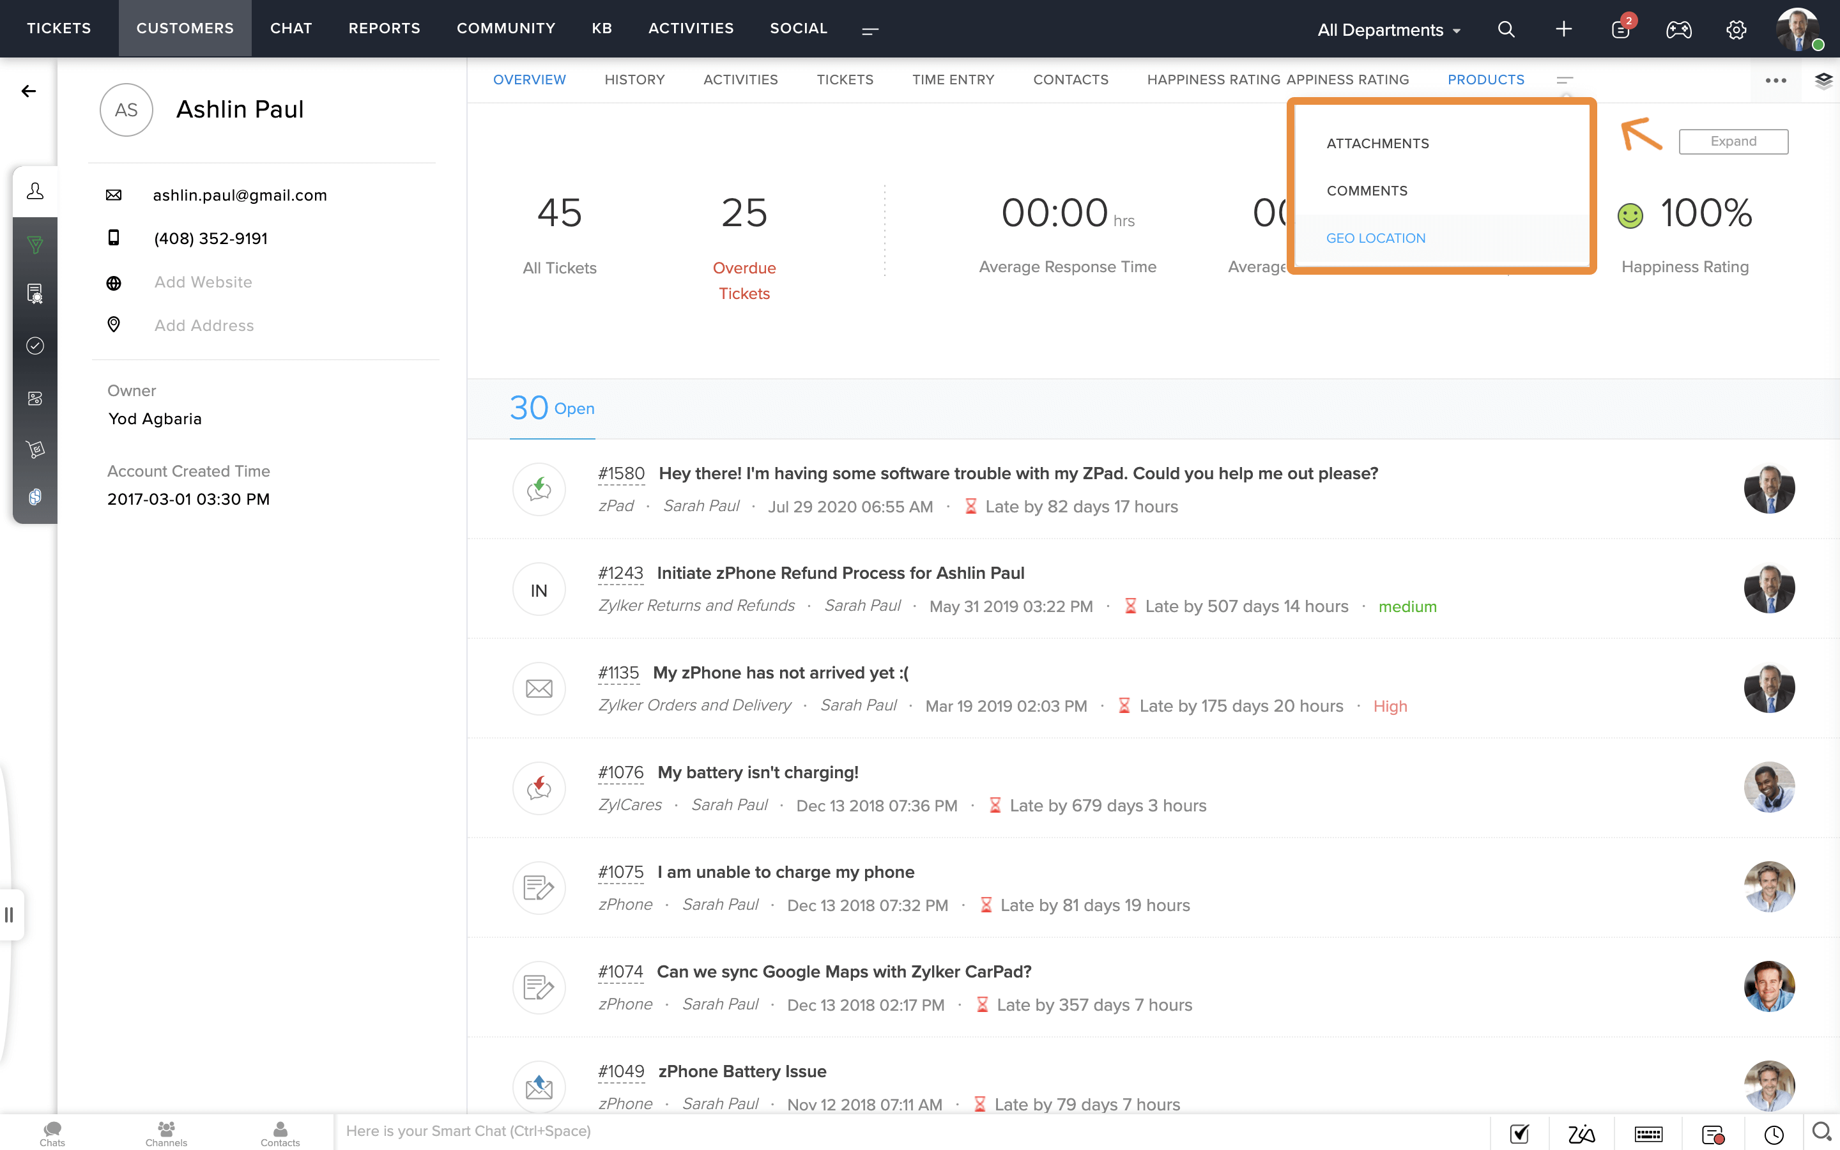Switch to the History tab

(x=634, y=80)
